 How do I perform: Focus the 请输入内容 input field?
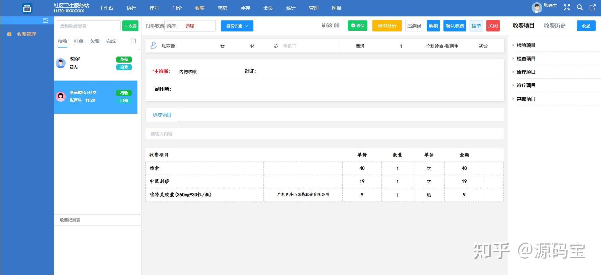[x=324, y=133]
